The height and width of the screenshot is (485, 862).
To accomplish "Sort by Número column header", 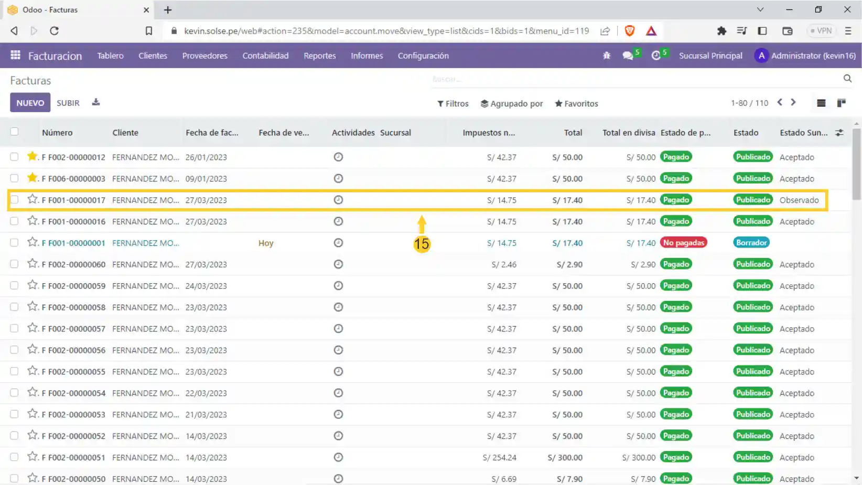I will [57, 133].
